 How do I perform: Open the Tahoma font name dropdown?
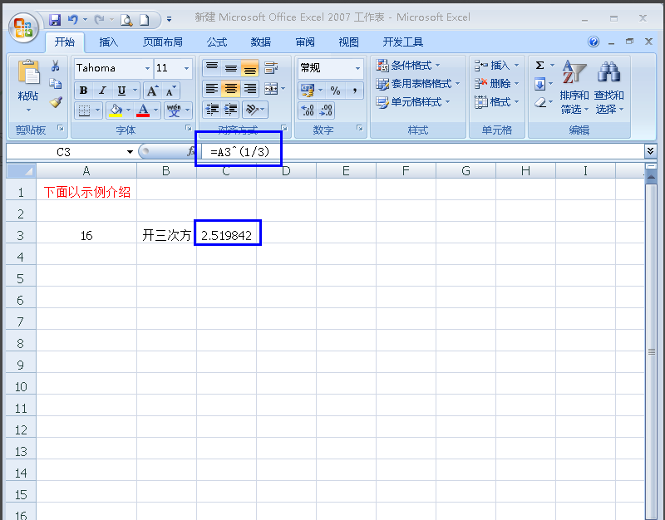click(x=147, y=68)
